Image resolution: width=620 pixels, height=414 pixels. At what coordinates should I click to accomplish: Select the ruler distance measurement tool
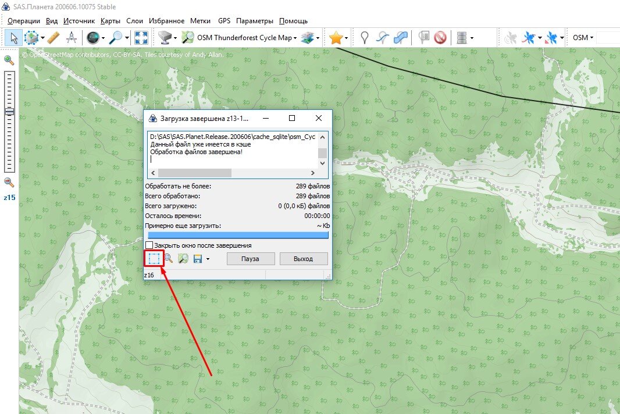click(54, 38)
